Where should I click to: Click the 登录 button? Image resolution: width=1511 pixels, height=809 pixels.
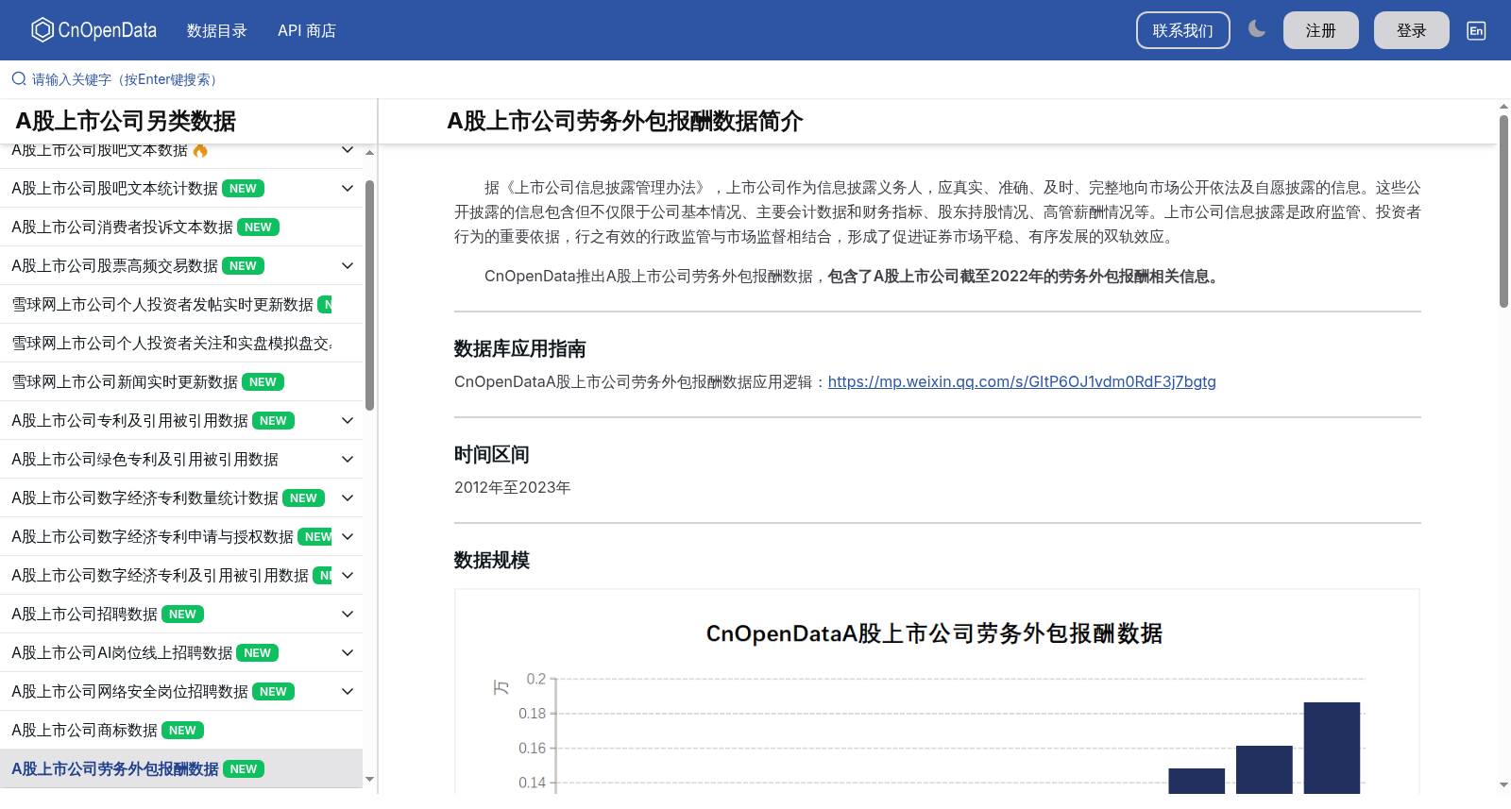[x=1412, y=30]
